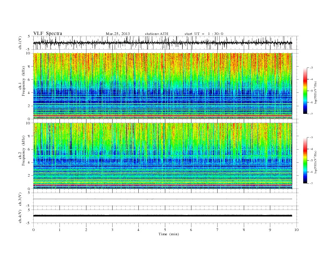
Task: Click the 'Mar.25, 2013' date label
Action: (118, 34)
